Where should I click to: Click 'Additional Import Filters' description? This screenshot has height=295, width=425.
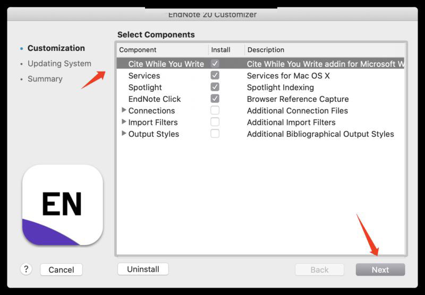tap(291, 123)
